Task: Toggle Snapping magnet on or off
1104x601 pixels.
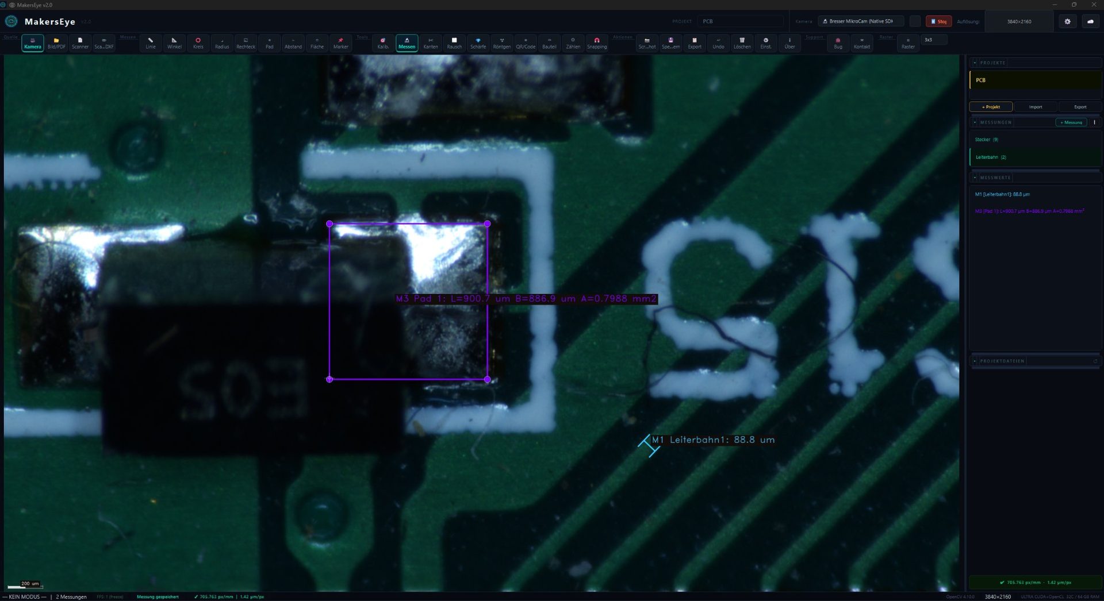Action: click(596, 43)
